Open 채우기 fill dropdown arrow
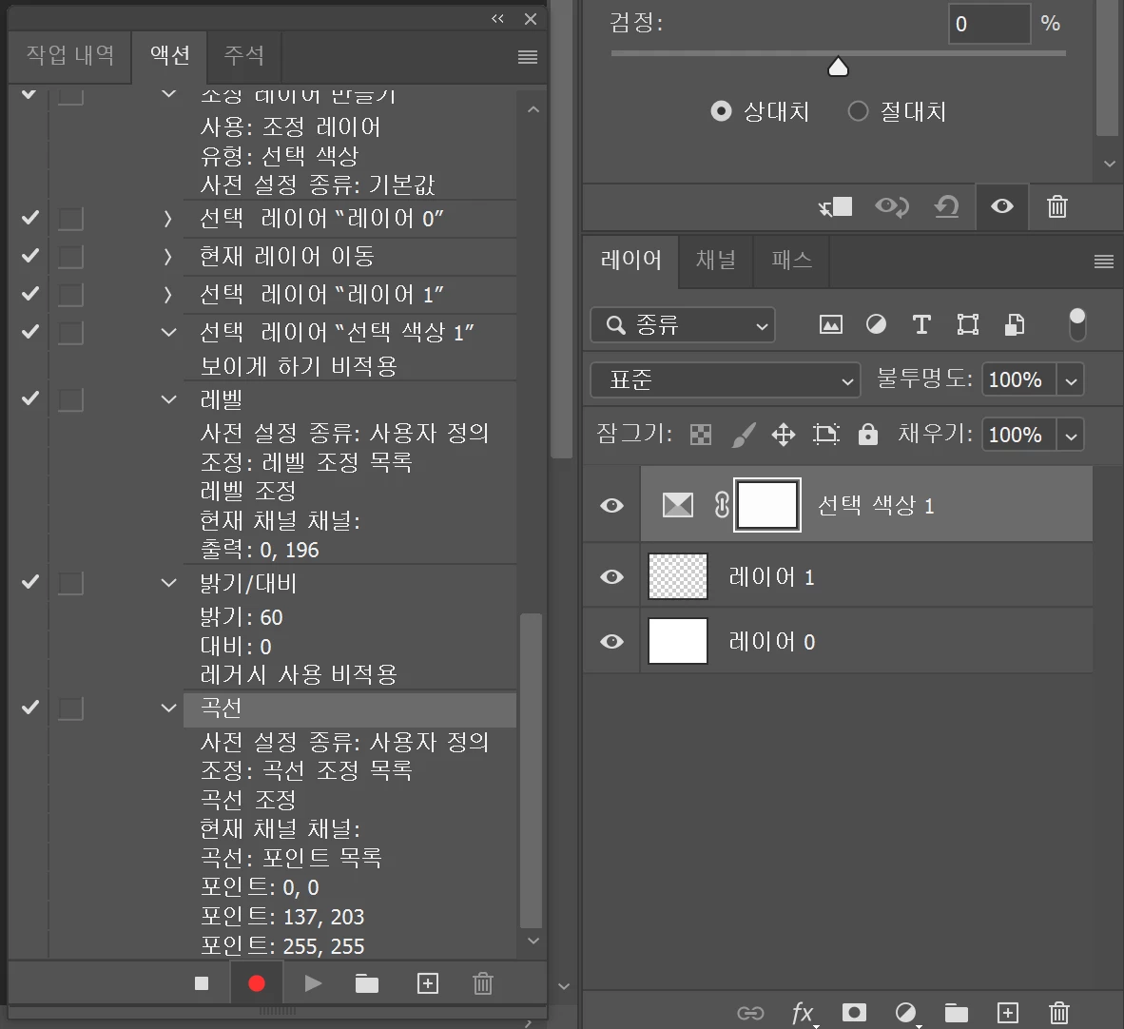 click(x=1071, y=436)
